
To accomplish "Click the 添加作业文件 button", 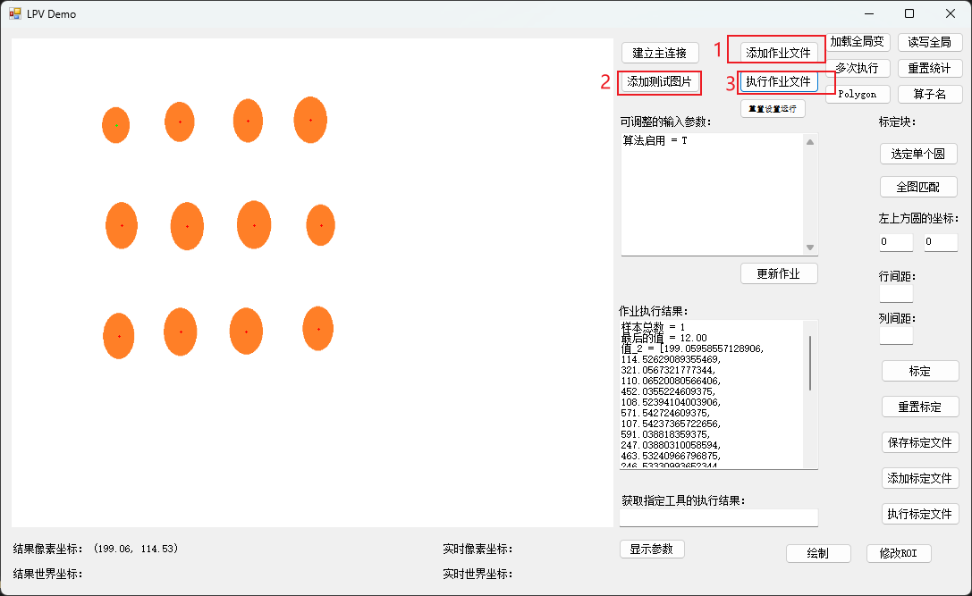I will 779,53.
